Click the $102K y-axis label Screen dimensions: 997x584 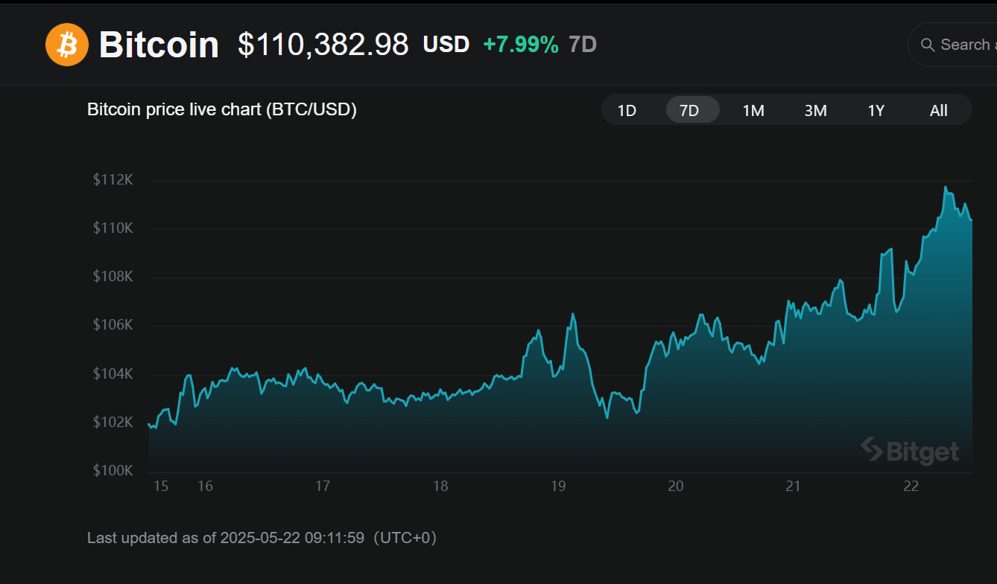(x=113, y=422)
